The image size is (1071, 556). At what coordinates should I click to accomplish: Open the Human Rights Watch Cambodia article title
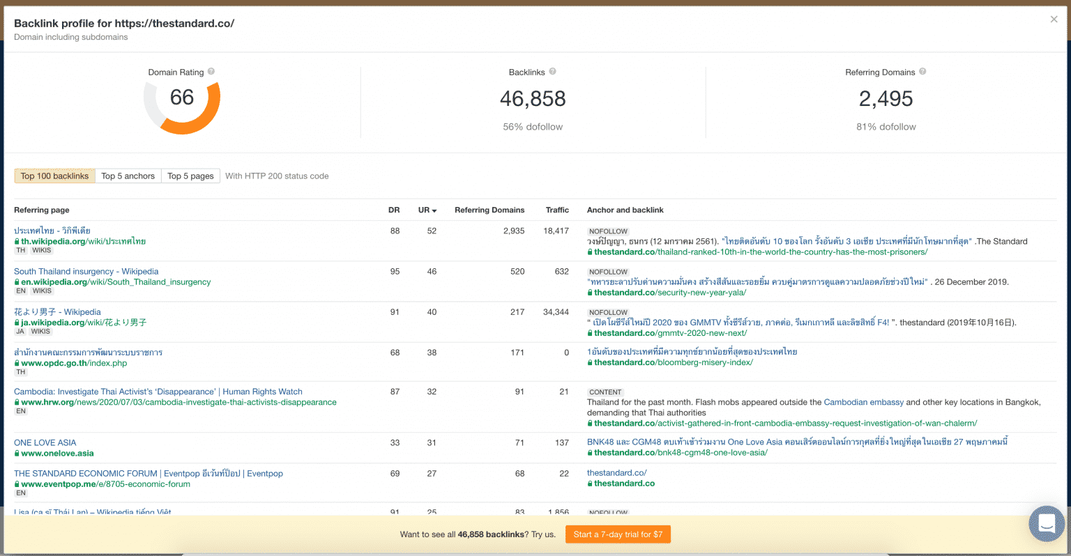[158, 392]
